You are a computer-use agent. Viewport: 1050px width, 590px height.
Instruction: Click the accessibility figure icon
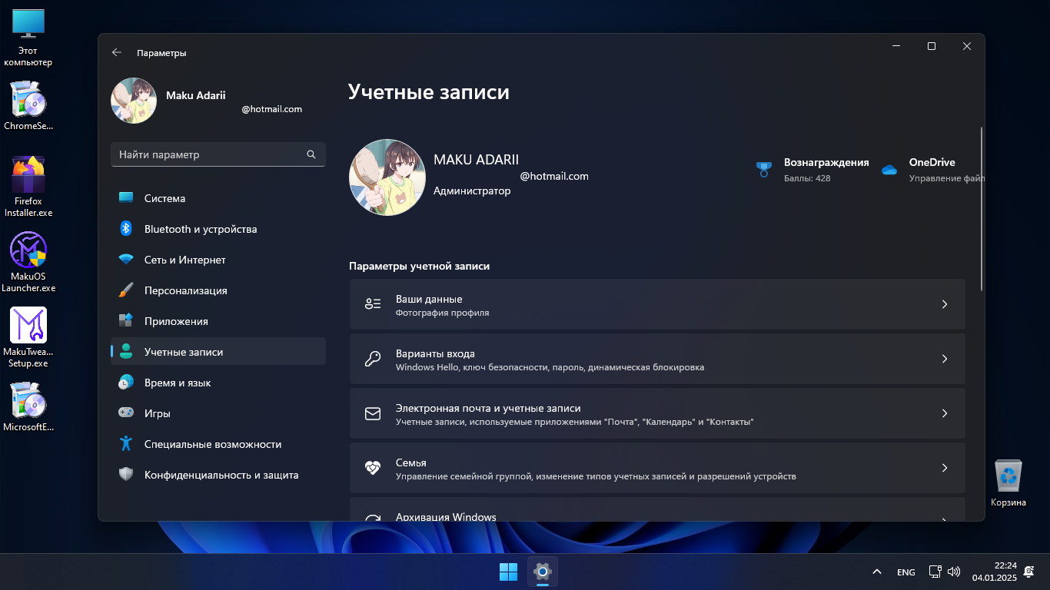point(126,444)
